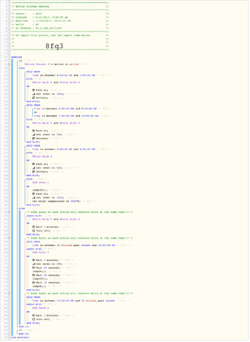Click the gutter comment marker on line 65

[10, 238]
